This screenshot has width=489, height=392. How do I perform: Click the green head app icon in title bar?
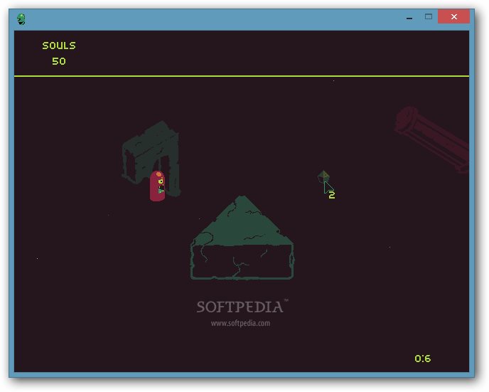point(21,19)
